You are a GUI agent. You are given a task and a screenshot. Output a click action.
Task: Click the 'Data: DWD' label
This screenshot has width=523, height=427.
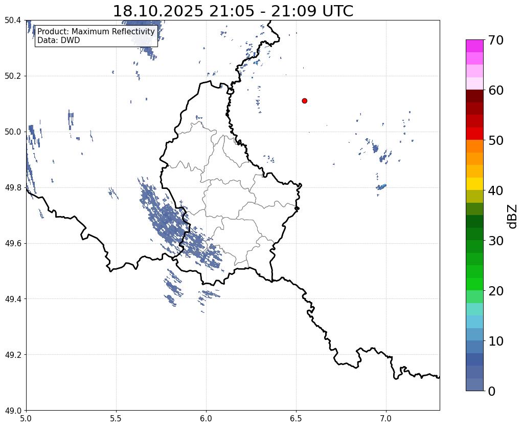[x=58, y=40]
